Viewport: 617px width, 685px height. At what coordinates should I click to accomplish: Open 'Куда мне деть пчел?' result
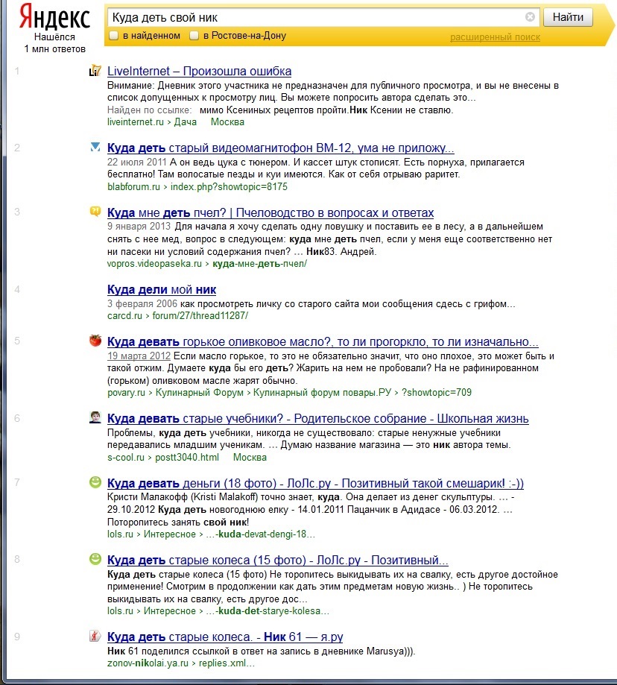click(270, 212)
